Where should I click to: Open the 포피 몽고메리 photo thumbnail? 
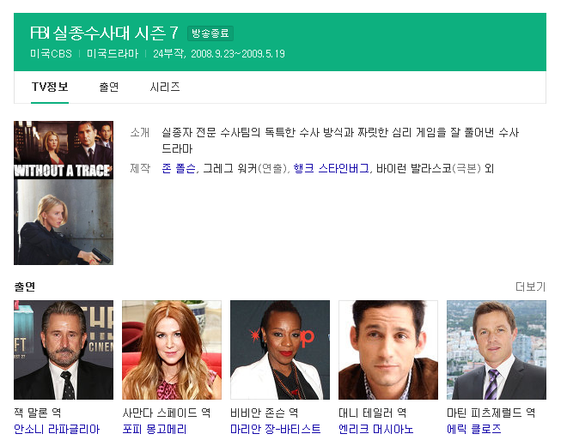(172, 350)
